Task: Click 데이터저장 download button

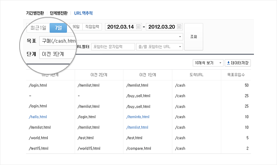Action: (238, 63)
